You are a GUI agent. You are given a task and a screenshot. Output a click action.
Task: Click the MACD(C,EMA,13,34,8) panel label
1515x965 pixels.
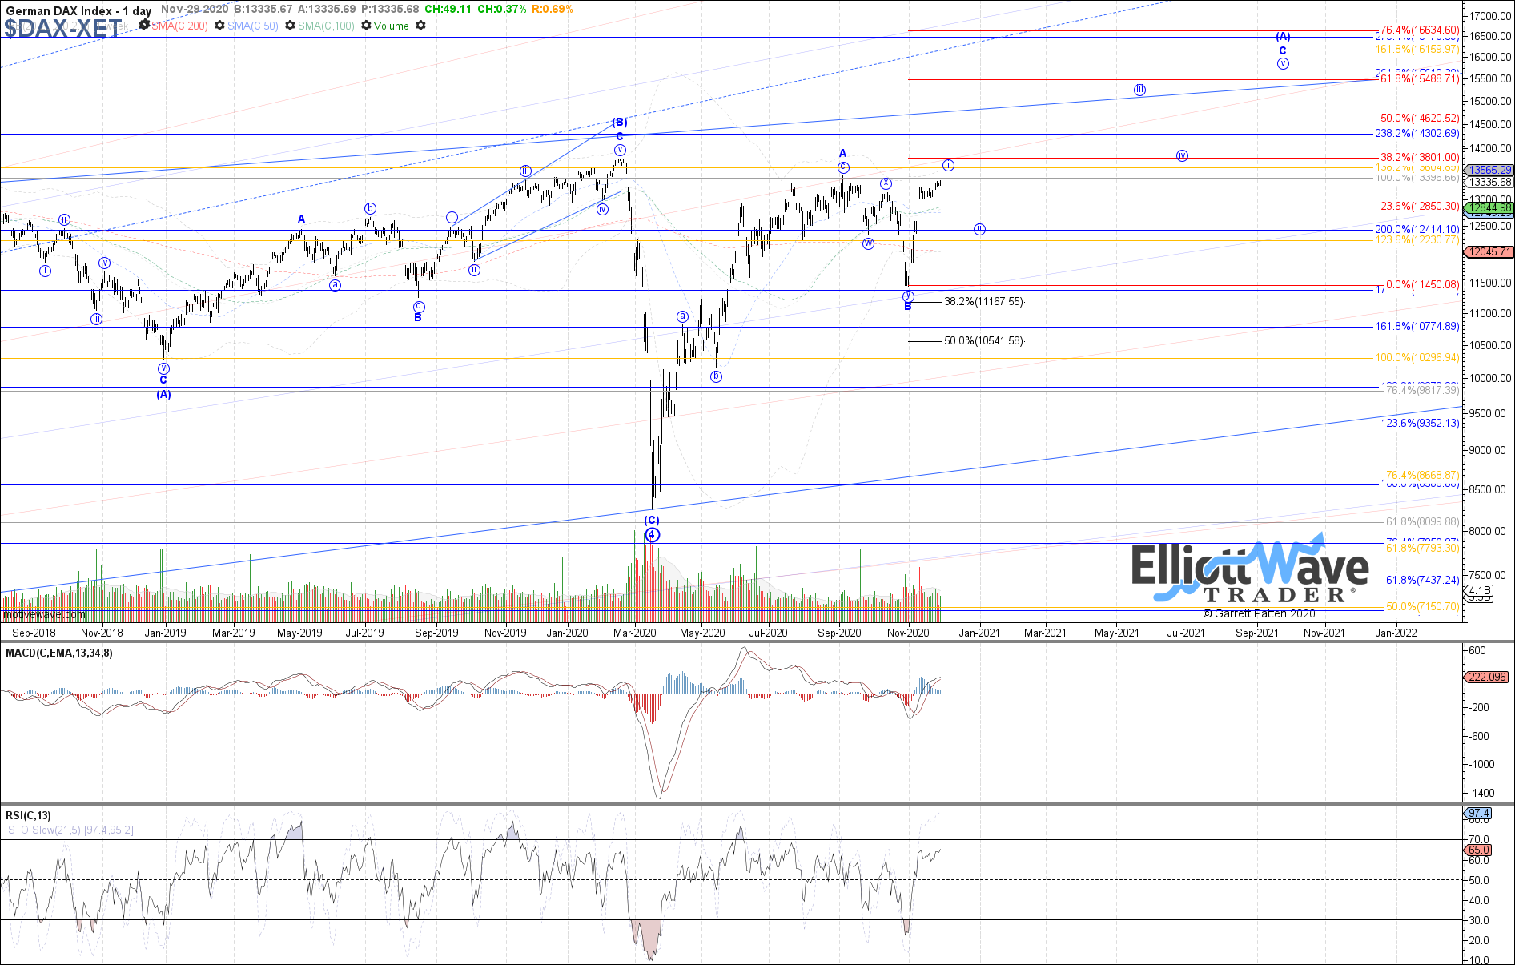(x=59, y=653)
